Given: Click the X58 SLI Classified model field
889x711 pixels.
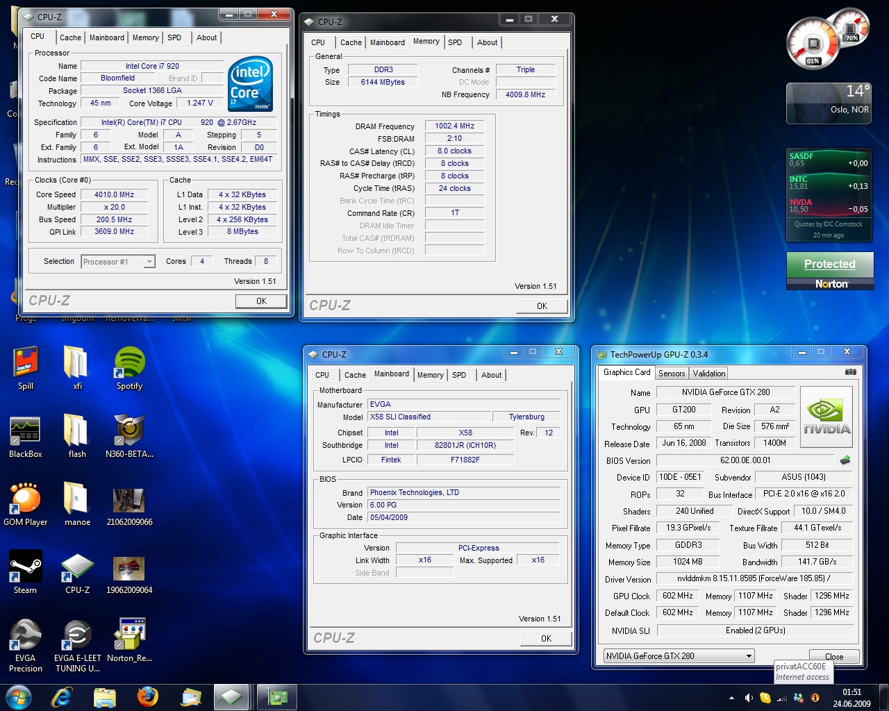Looking at the screenshot, I should (428, 417).
